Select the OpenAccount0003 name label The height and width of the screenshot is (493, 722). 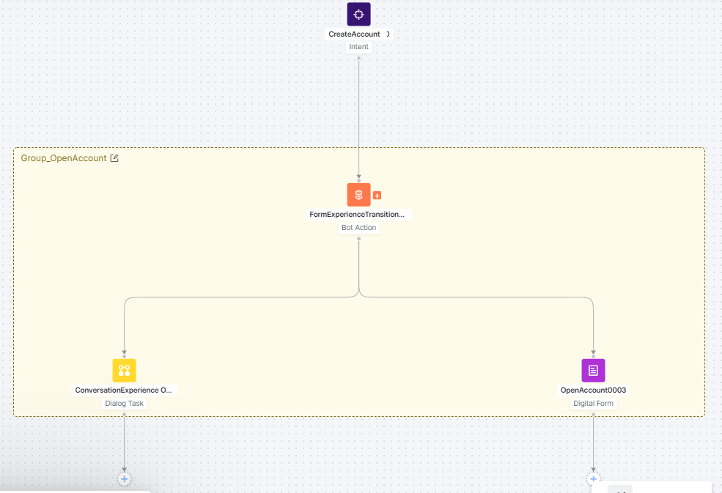[x=592, y=390]
